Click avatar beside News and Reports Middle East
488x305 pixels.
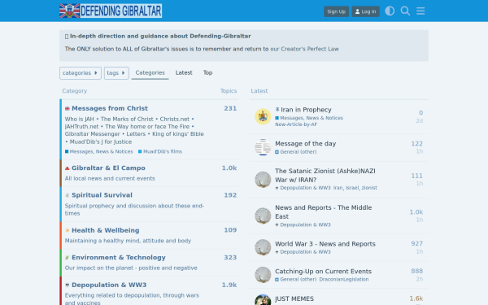point(263,216)
